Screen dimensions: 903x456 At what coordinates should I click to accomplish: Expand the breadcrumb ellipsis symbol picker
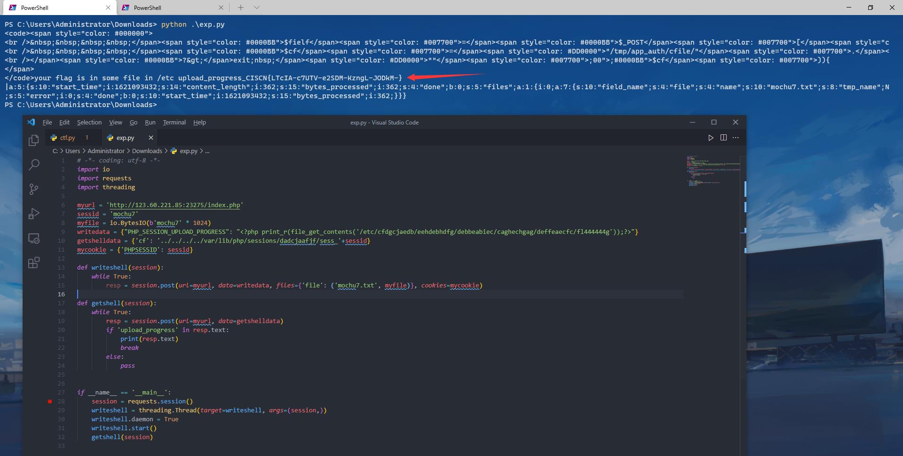point(207,151)
